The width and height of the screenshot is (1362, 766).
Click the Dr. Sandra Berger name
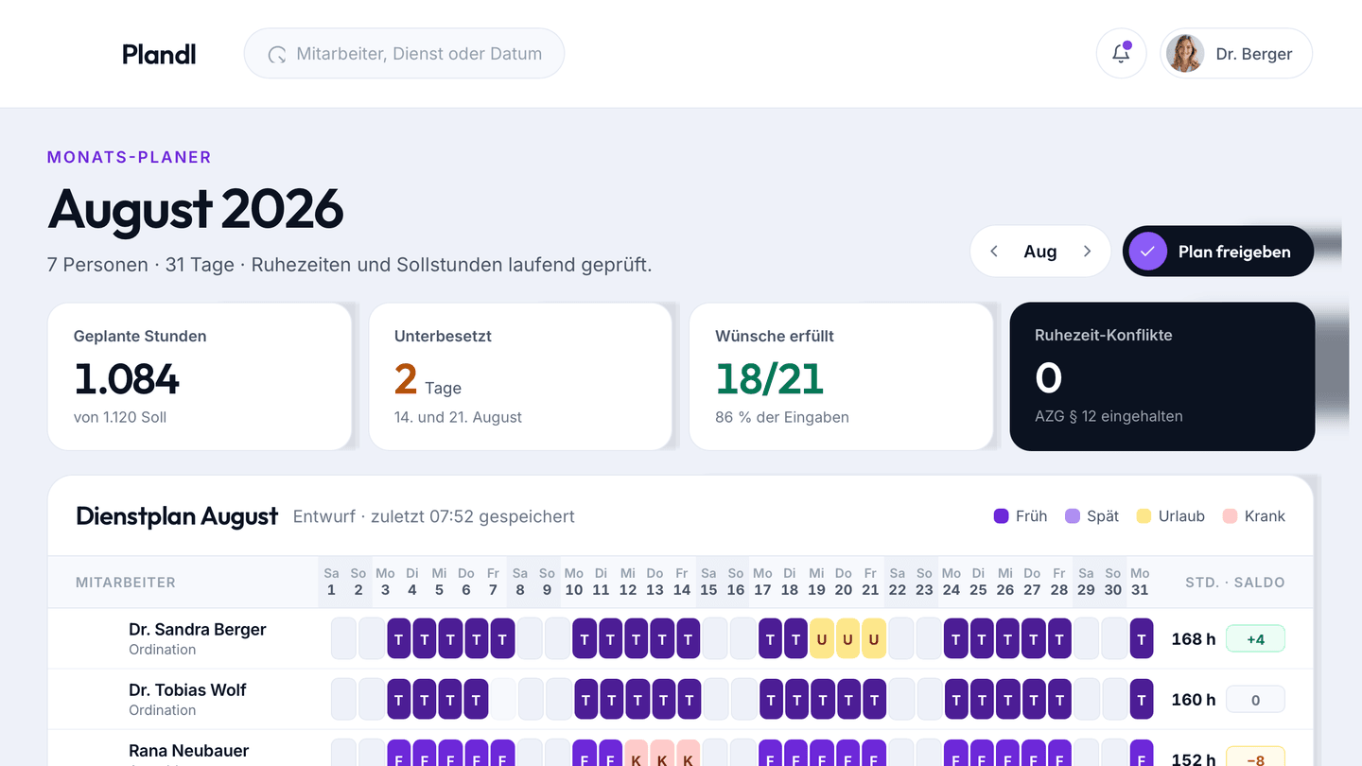(x=198, y=630)
